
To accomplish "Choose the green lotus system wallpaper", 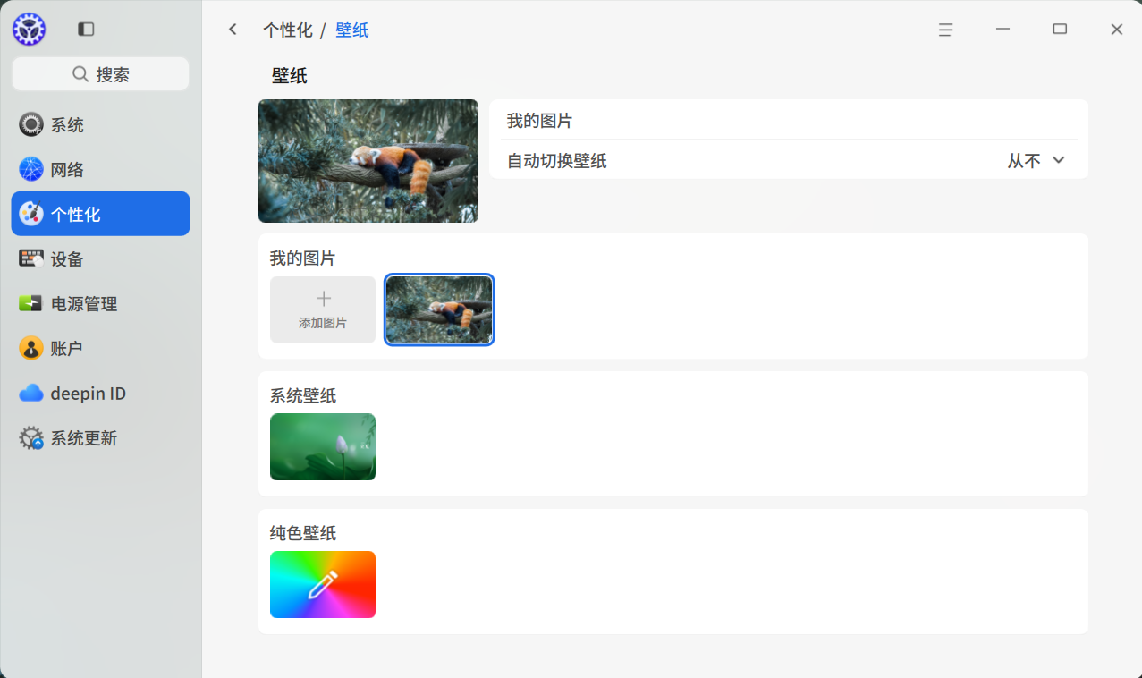I will click(323, 446).
